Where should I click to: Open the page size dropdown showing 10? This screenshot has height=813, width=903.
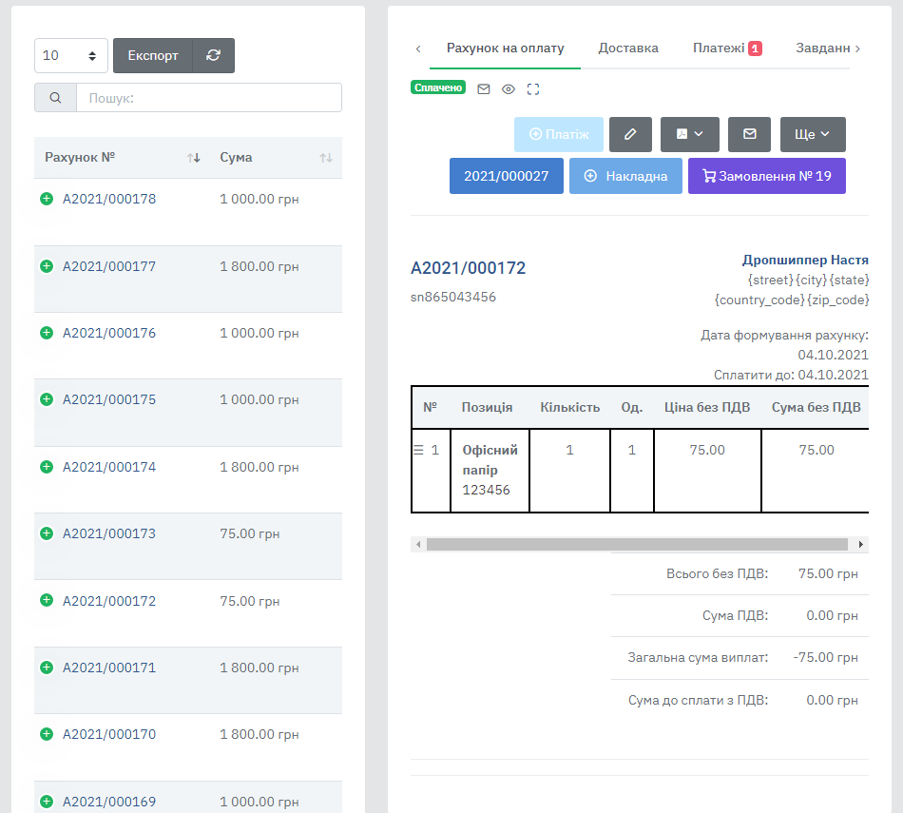[71, 55]
